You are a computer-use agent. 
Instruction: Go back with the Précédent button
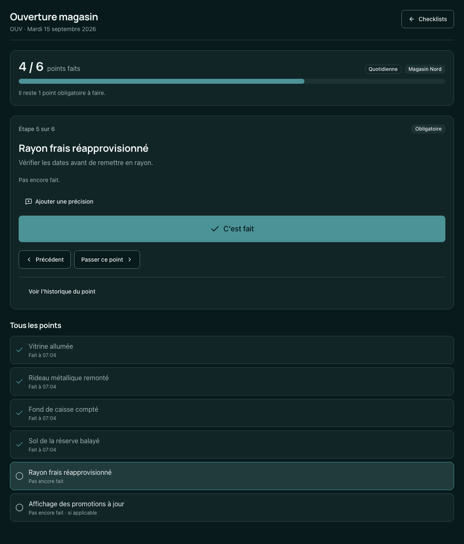coord(45,260)
